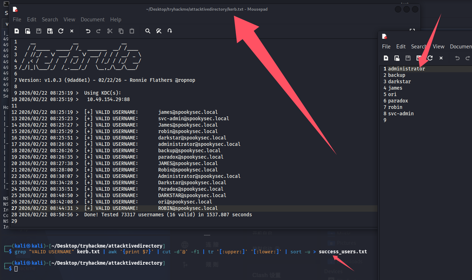This screenshot has width=472, height=280.
Task: Click the Copy icon in kerb.txt toolbar
Action: tap(121, 31)
